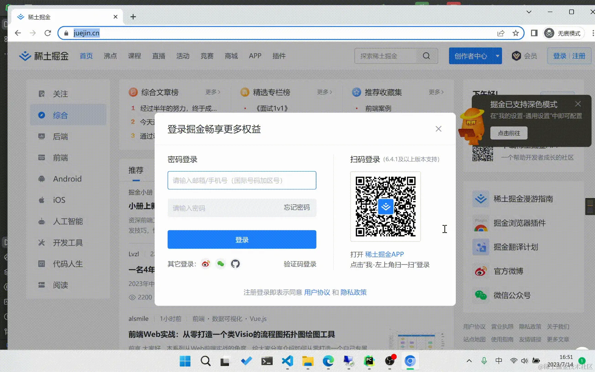Screen dimensions: 595x372
Task: Open 掘金翻译计划 via its icon
Action: point(481,247)
